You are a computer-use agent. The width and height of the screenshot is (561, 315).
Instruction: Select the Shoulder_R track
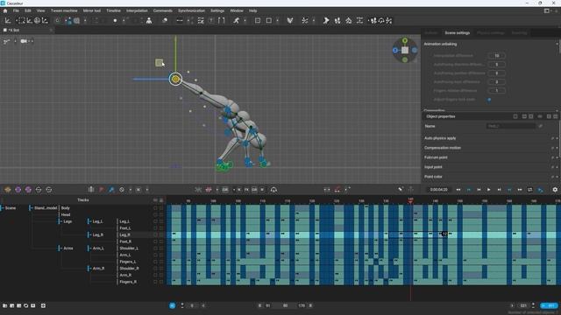(x=129, y=269)
